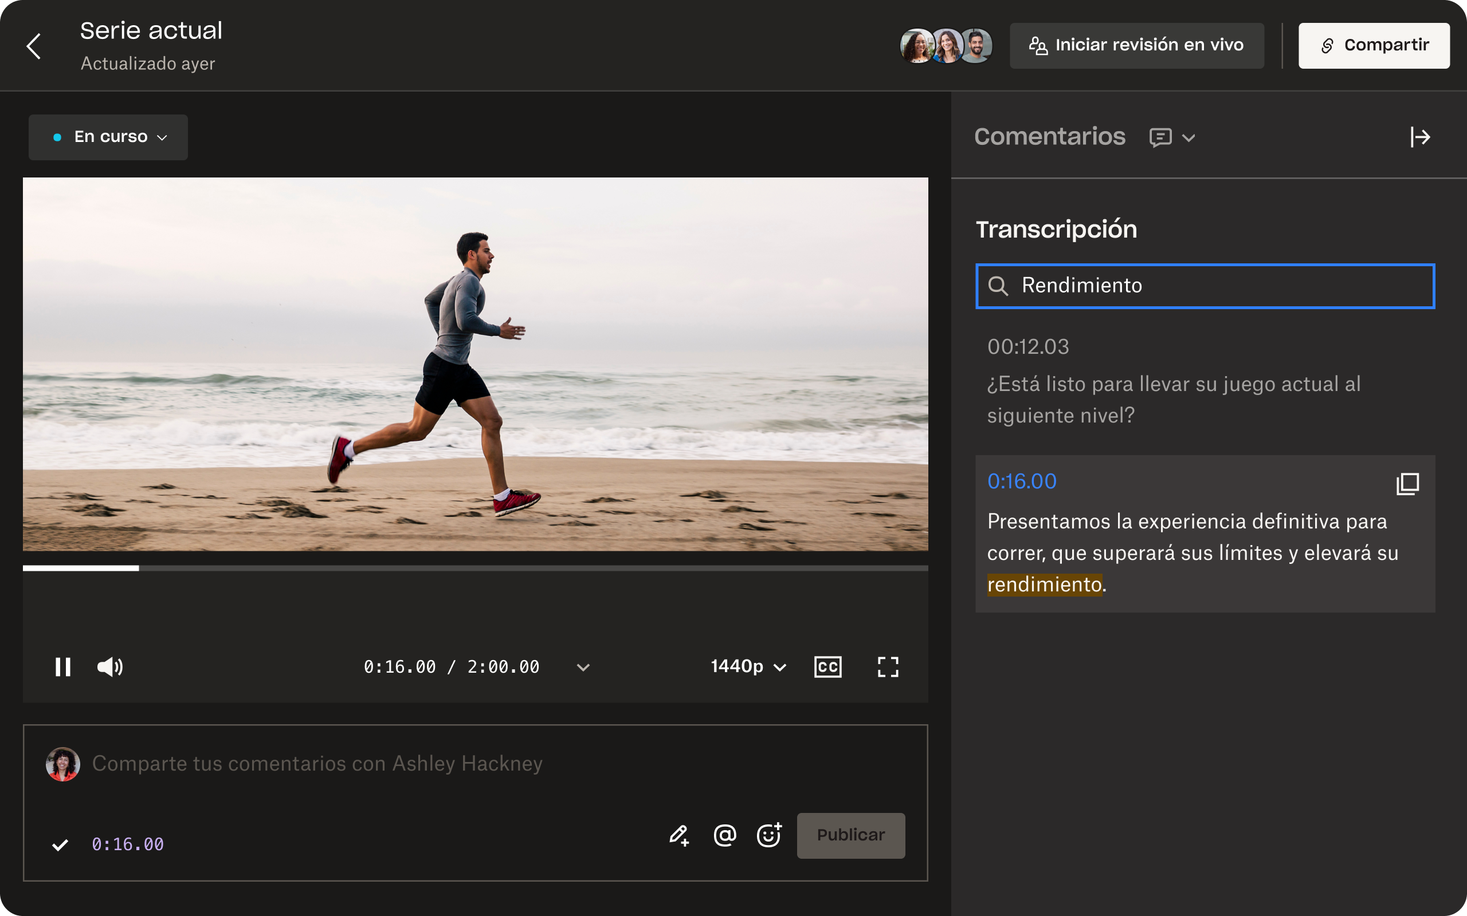Mute the video volume

tap(111, 667)
